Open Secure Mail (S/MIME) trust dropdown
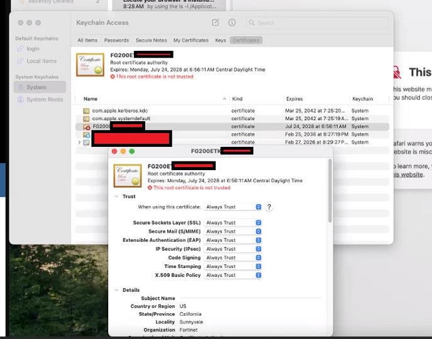The image size is (432, 339). 233,232
